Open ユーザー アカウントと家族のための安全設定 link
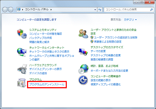This screenshot has width=156, height=109. click(114, 32)
